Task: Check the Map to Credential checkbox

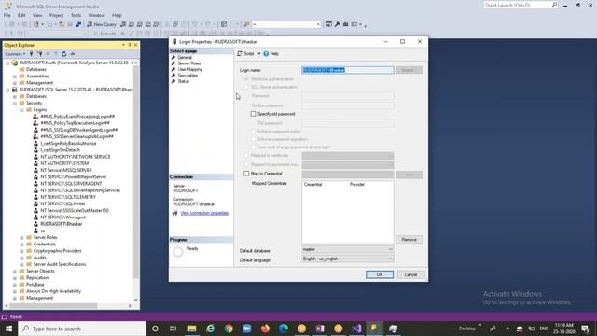Action: (246, 174)
